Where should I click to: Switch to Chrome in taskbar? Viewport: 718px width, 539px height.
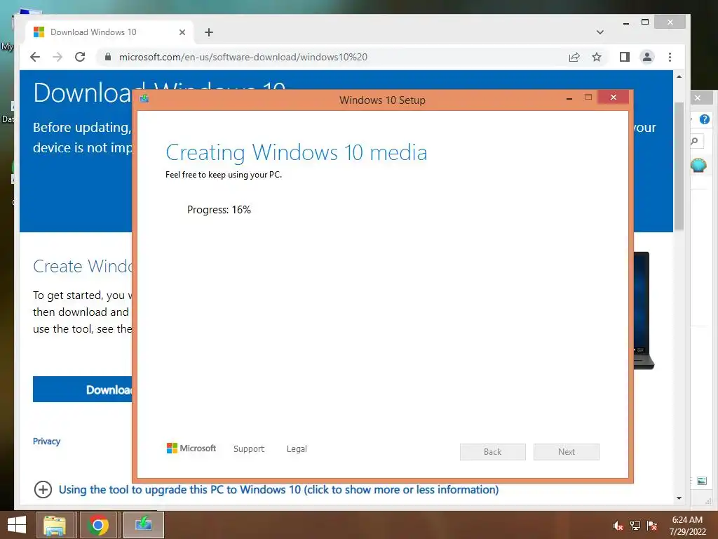[98, 525]
